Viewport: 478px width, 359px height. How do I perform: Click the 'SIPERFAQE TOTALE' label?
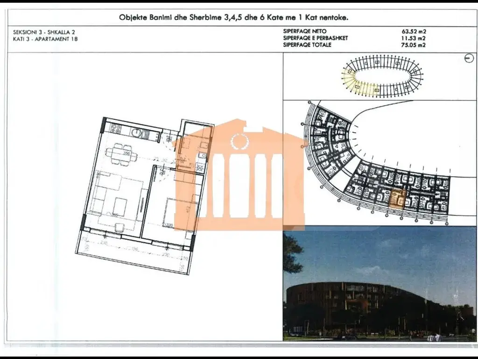(307, 45)
